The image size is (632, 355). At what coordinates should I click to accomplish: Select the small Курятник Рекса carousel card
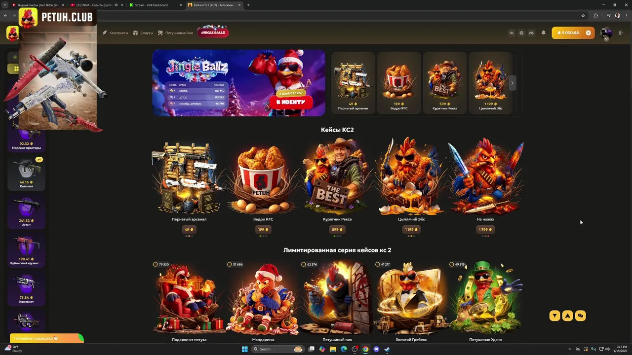pyautogui.click(x=444, y=83)
